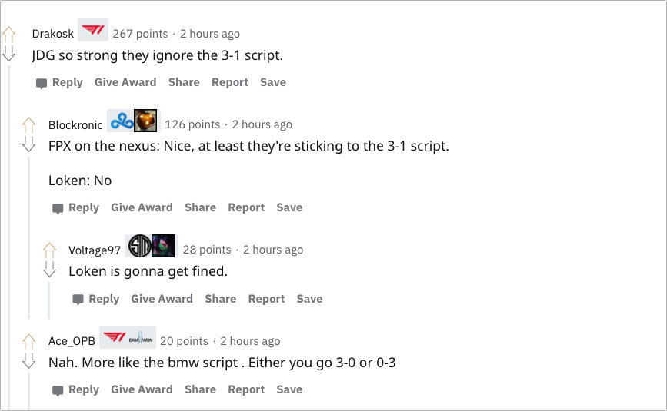The height and width of the screenshot is (411, 667).
Task: Give Award to Blockronic's comment
Action: [x=142, y=207]
